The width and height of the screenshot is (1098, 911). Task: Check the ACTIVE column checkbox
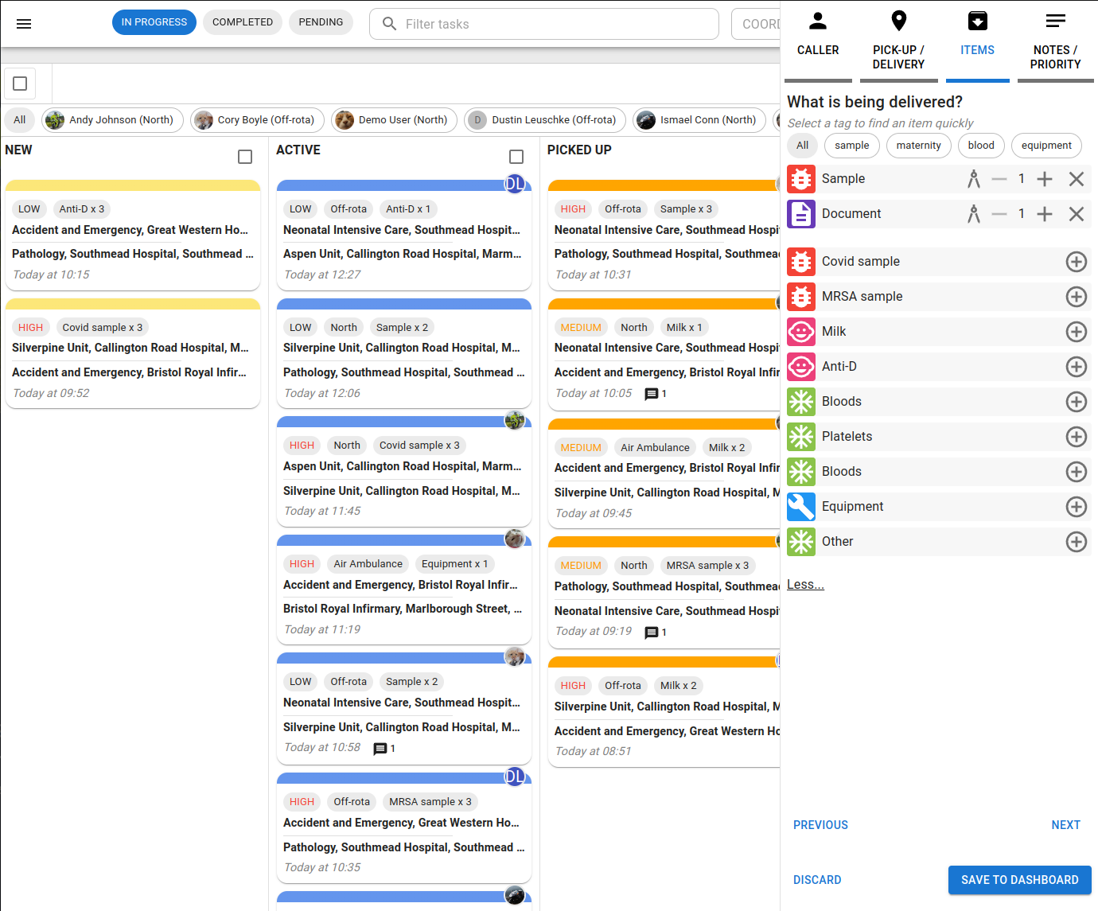click(x=516, y=157)
